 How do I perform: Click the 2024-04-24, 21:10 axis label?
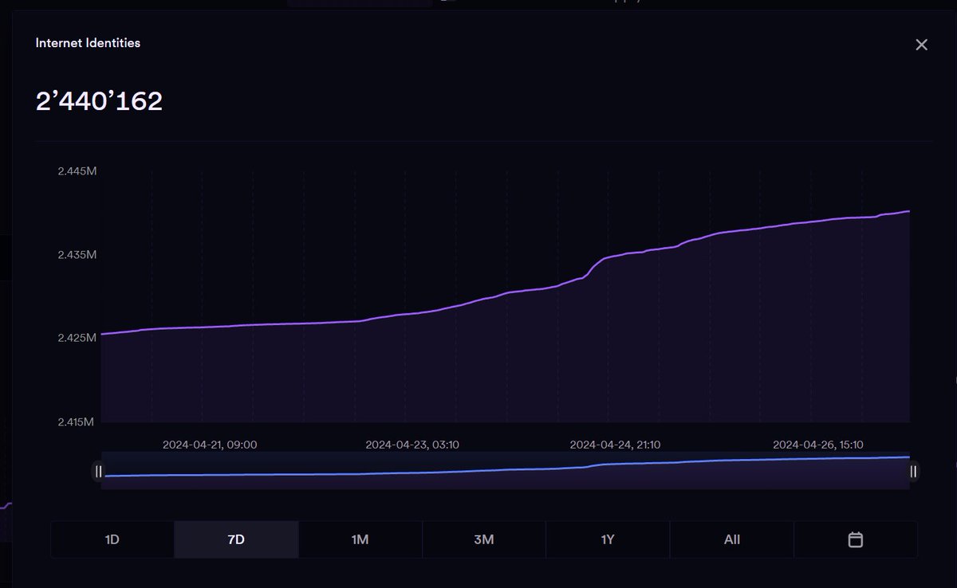[x=615, y=445]
